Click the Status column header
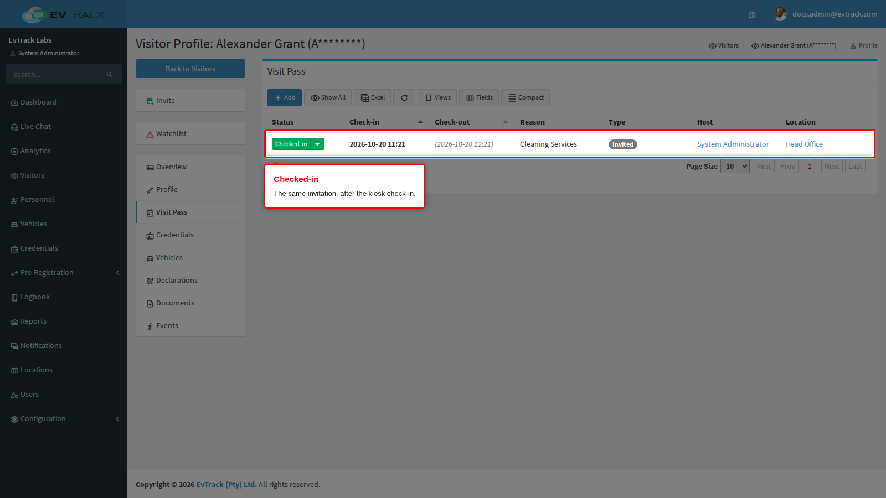Screen dimensions: 886x498 click(283, 122)
